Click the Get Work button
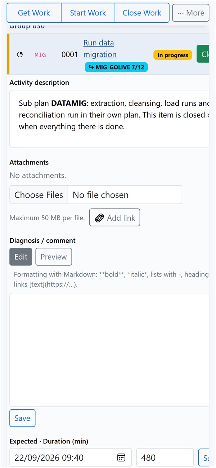Image resolution: width=216 pixels, height=468 pixels. pyautogui.click(x=34, y=13)
